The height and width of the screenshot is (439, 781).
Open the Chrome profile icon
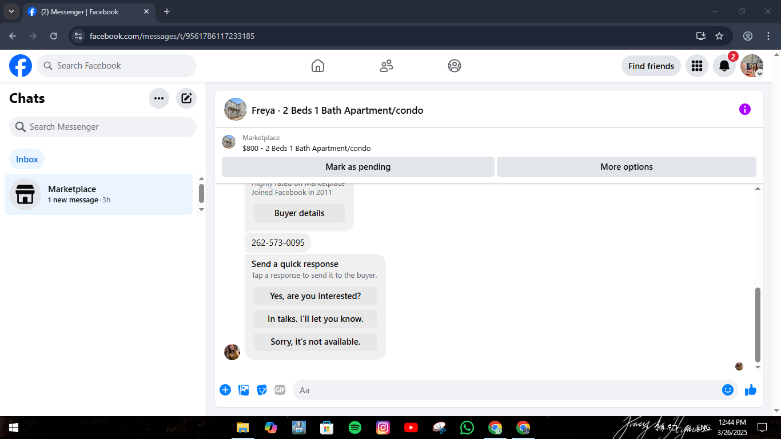(748, 36)
